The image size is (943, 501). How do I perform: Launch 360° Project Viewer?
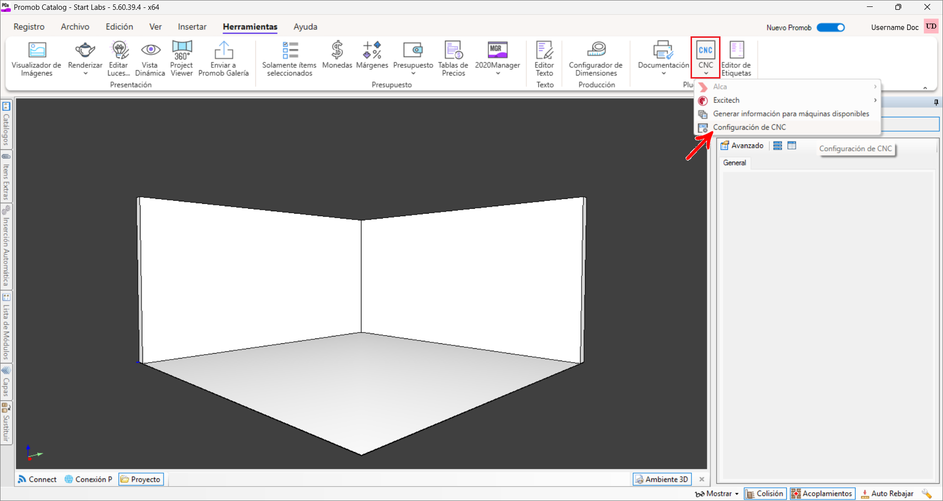(182, 58)
